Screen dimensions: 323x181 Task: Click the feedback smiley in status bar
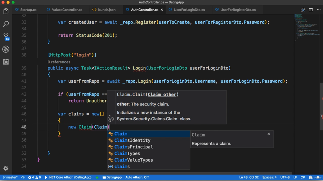(311, 177)
